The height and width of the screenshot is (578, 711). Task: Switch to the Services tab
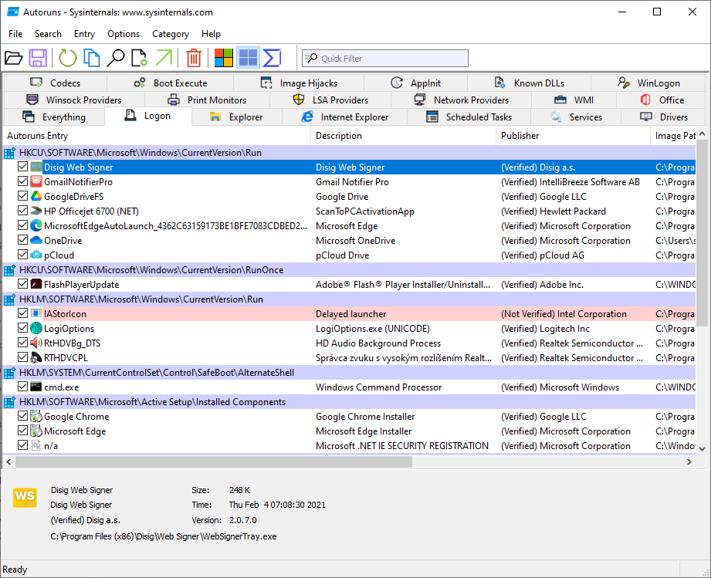576,117
